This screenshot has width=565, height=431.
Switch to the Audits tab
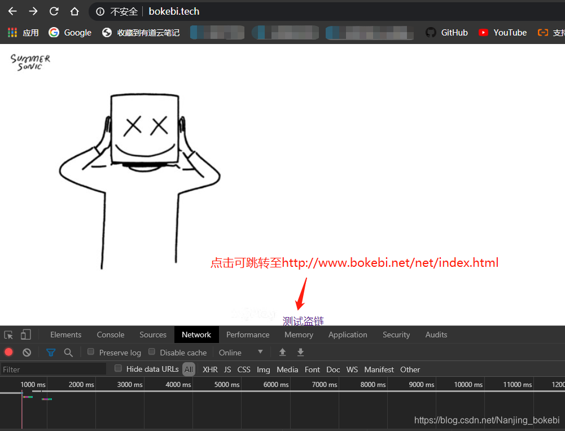point(436,335)
